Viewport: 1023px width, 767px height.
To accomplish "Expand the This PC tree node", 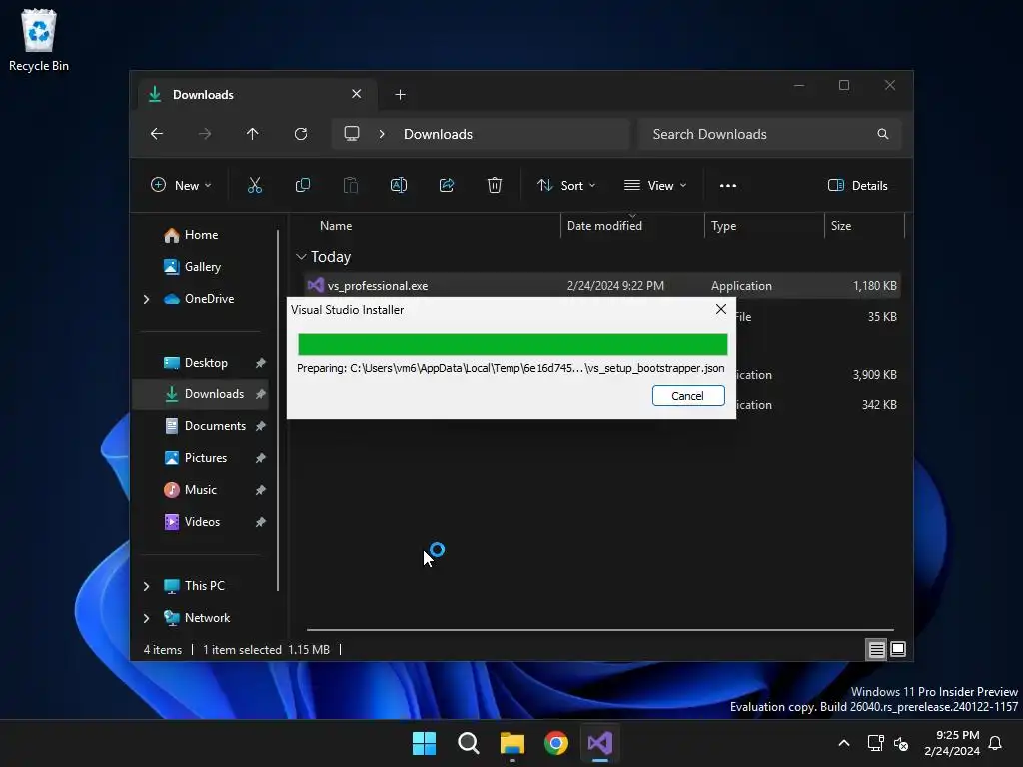I will click(146, 586).
